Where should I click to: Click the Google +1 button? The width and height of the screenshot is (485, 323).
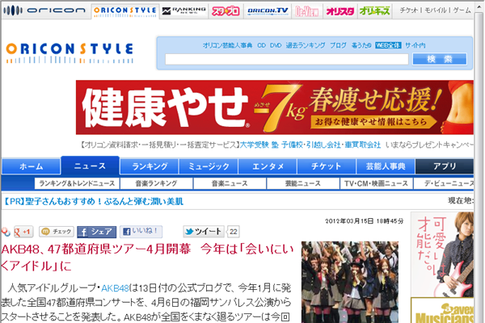[x=23, y=232]
